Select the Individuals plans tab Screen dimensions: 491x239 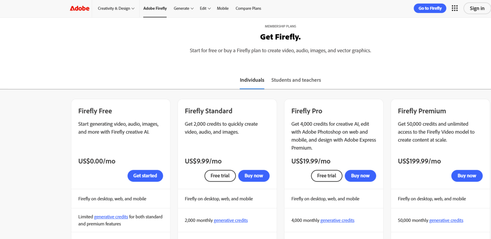(252, 80)
